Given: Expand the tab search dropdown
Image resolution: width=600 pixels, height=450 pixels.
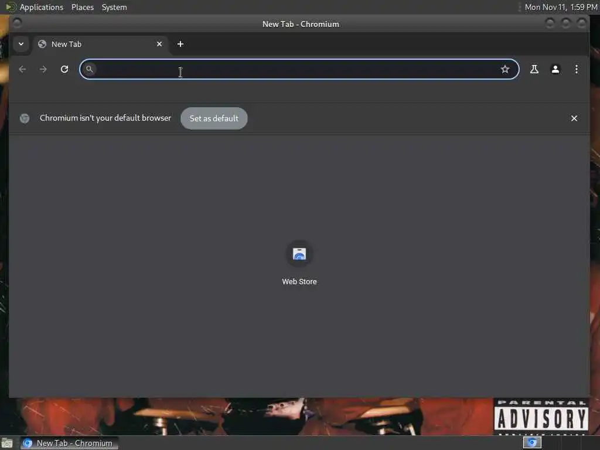Looking at the screenshot, I should (21, 44).
